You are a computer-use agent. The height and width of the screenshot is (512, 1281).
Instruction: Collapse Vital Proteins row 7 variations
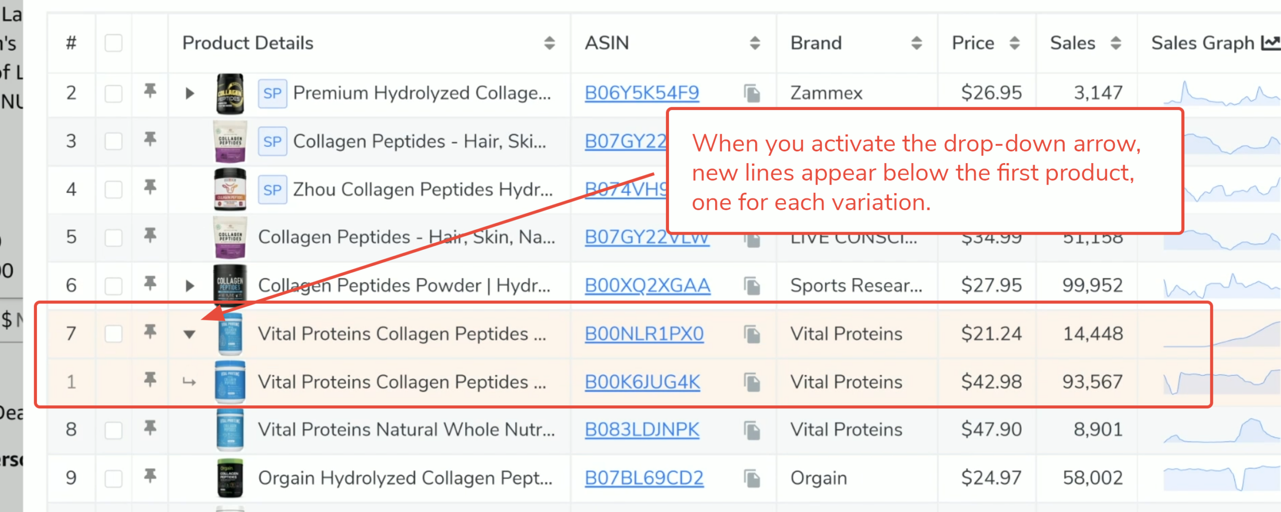click(189, 334)
